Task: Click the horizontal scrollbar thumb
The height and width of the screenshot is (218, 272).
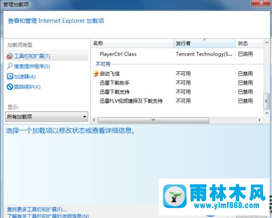Action: click(154, 120)
